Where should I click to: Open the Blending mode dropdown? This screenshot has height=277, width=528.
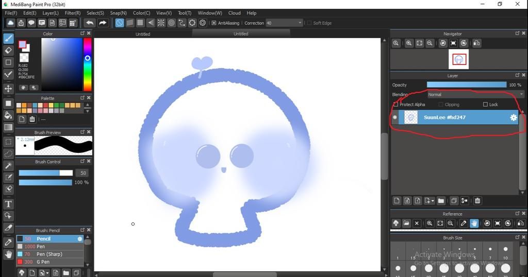point(475,94)
